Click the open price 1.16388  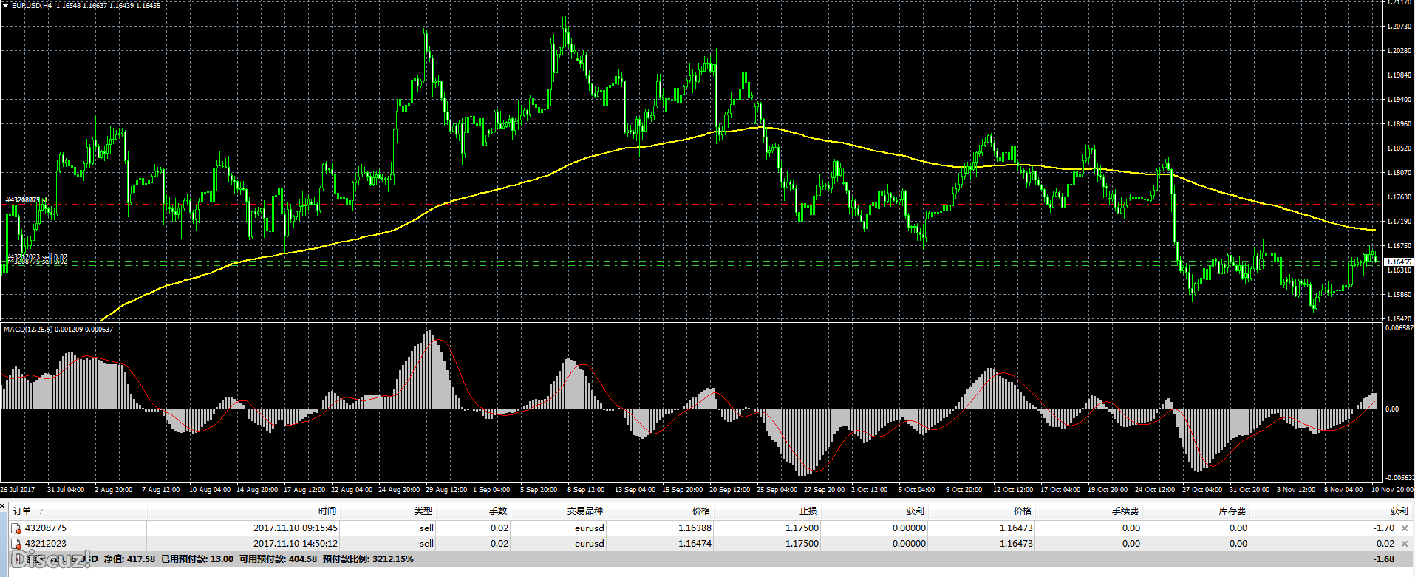click(x=695, y=528)
